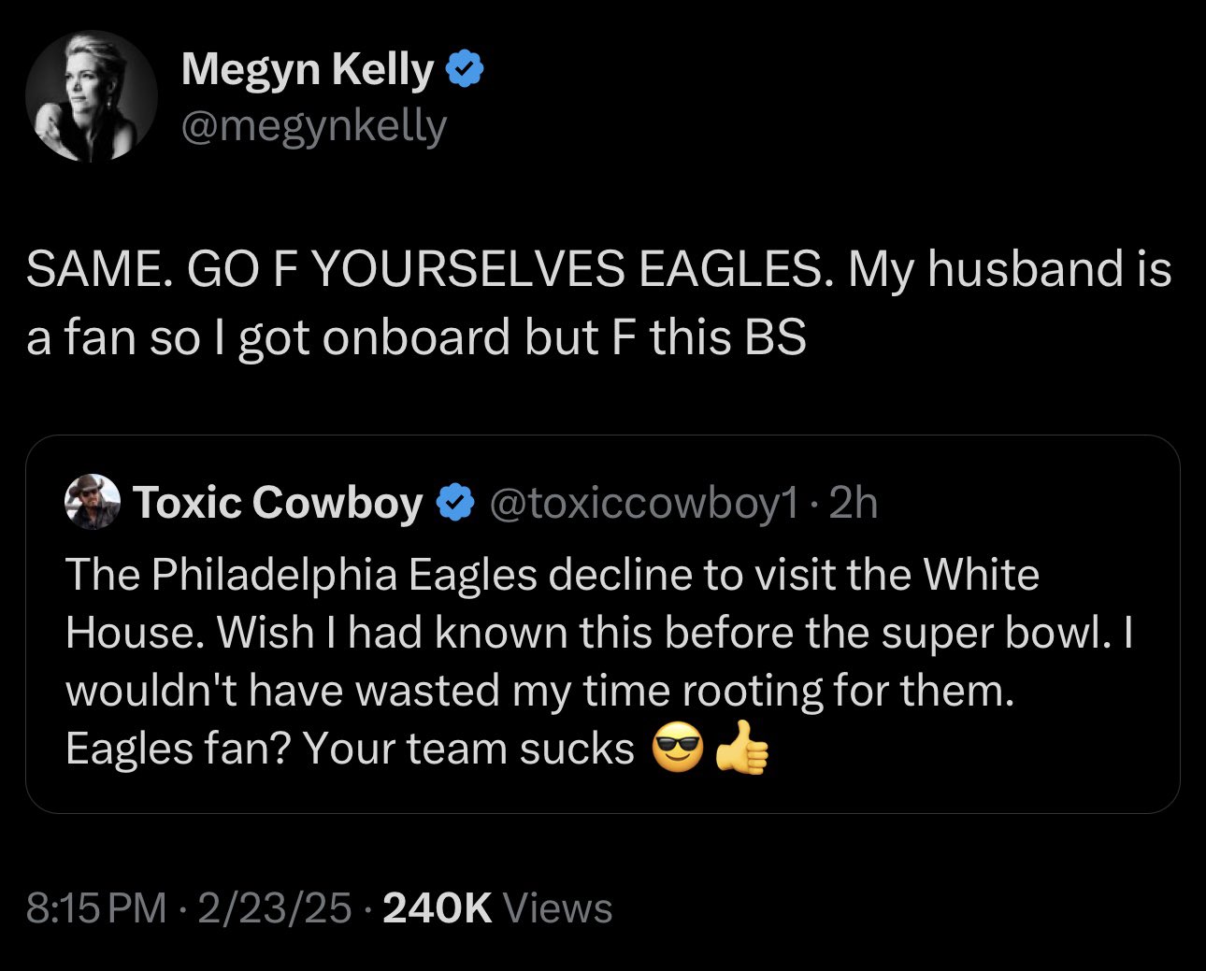Click Megyn Kelly's blue verified badge
This screenshot has height=971, width=1206.
pyautogui.click(x=467, y=70)
